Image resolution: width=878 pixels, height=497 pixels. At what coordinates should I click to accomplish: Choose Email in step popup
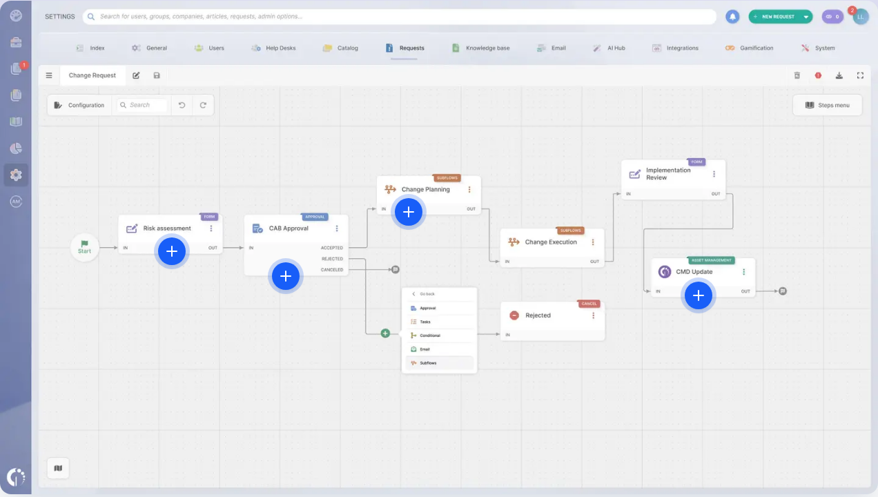pyautogui.click(x=440, y=349)
